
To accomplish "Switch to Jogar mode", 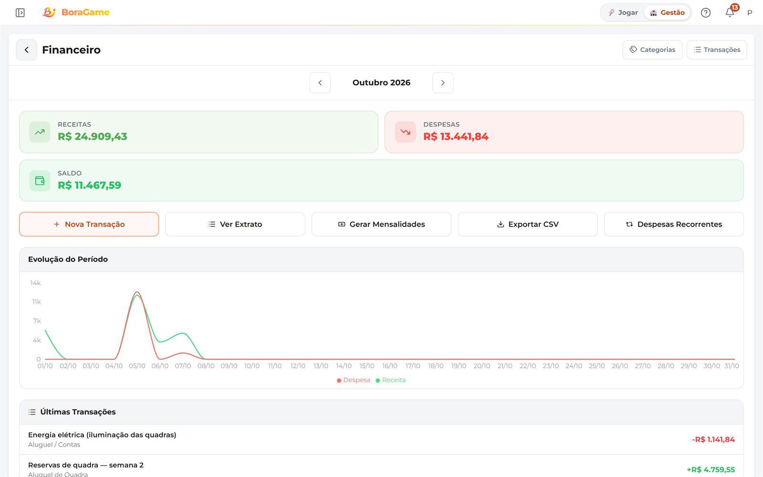I will coord(623,12).
